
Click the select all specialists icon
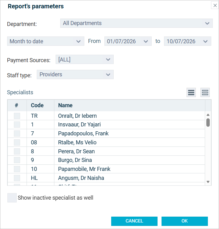click(x=191, y=92)
